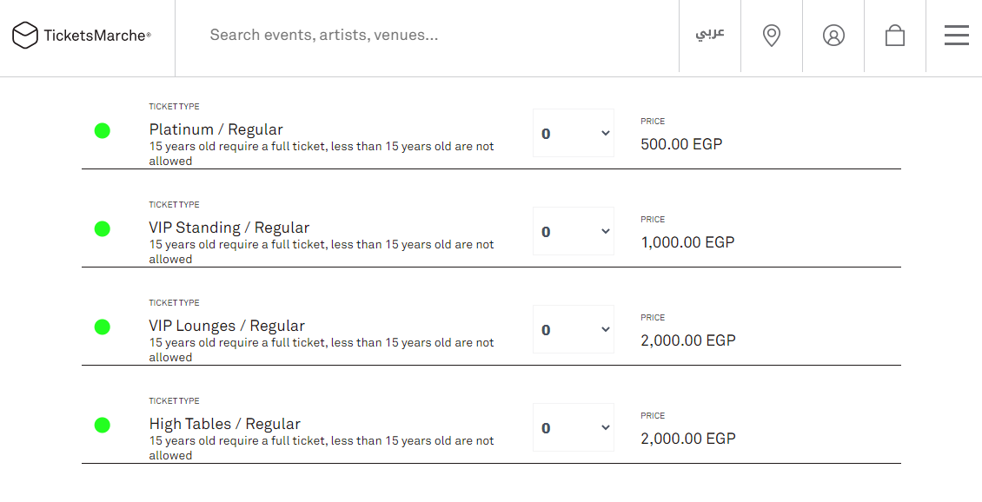Switch language to Arabic (عربي)
982x502 pixels.
coord(710,34)
